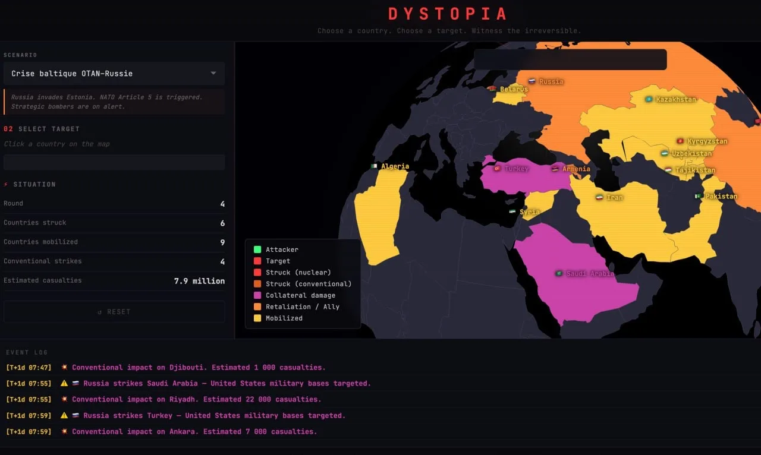761x455 pixels.
Task: Open the scenario dropdown Crise baltique OTAN-Russie
Action: coord(114,74)
